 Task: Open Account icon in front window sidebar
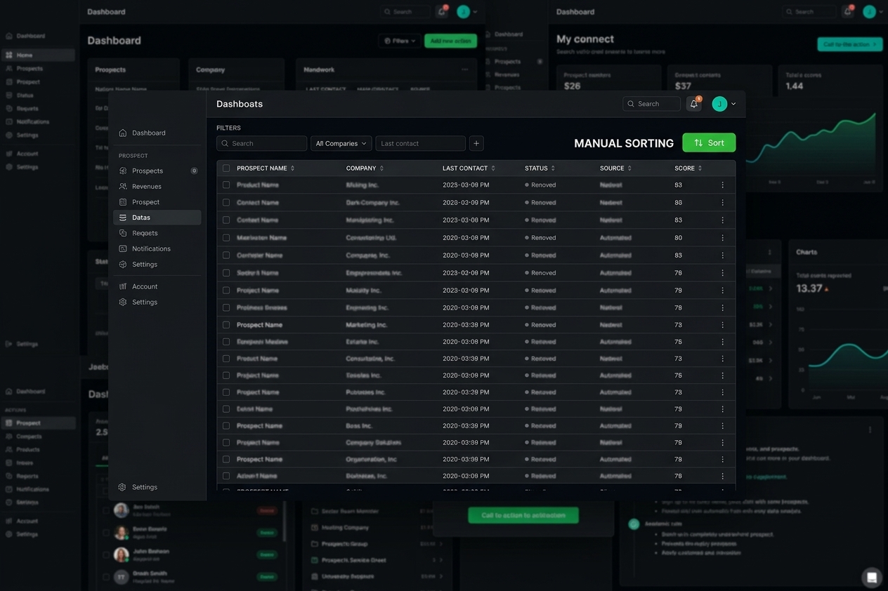123,286
